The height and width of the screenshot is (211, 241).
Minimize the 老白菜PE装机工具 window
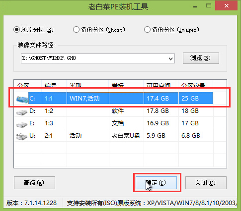coord(195,7)
